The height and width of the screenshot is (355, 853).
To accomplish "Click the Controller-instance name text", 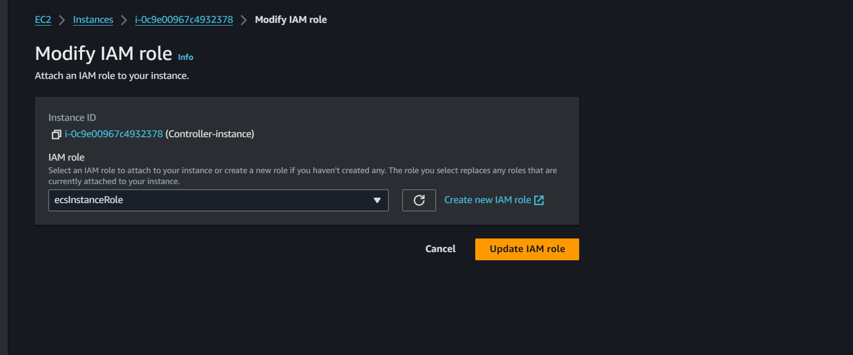I will coord(210,134).
